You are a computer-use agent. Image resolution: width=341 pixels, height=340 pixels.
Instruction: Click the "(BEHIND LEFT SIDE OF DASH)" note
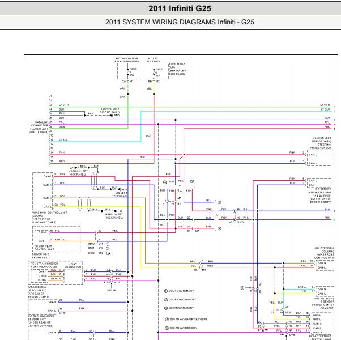110,110
